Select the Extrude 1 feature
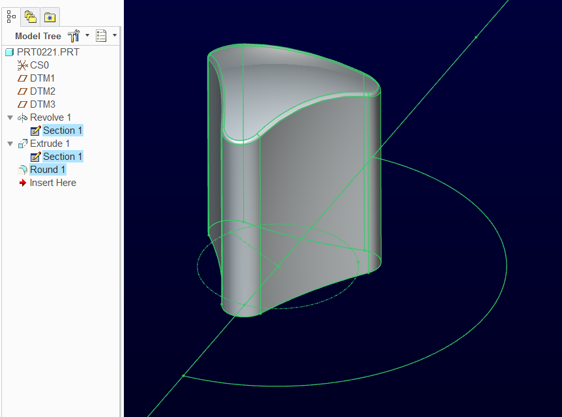Image resolution: width=562 pixels, height=417 pixels. 50,144
